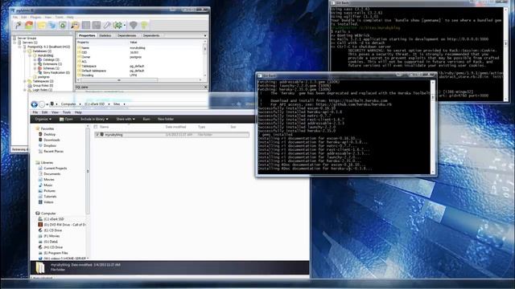Click Computer in the Explorer address breadcrumb
The width and height of the screenshot is (515, 289).
[68, 104]
